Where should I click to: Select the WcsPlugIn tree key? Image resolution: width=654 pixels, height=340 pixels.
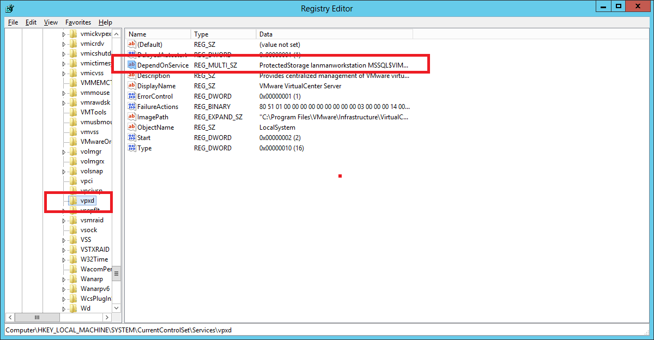(x=95, y=299)
